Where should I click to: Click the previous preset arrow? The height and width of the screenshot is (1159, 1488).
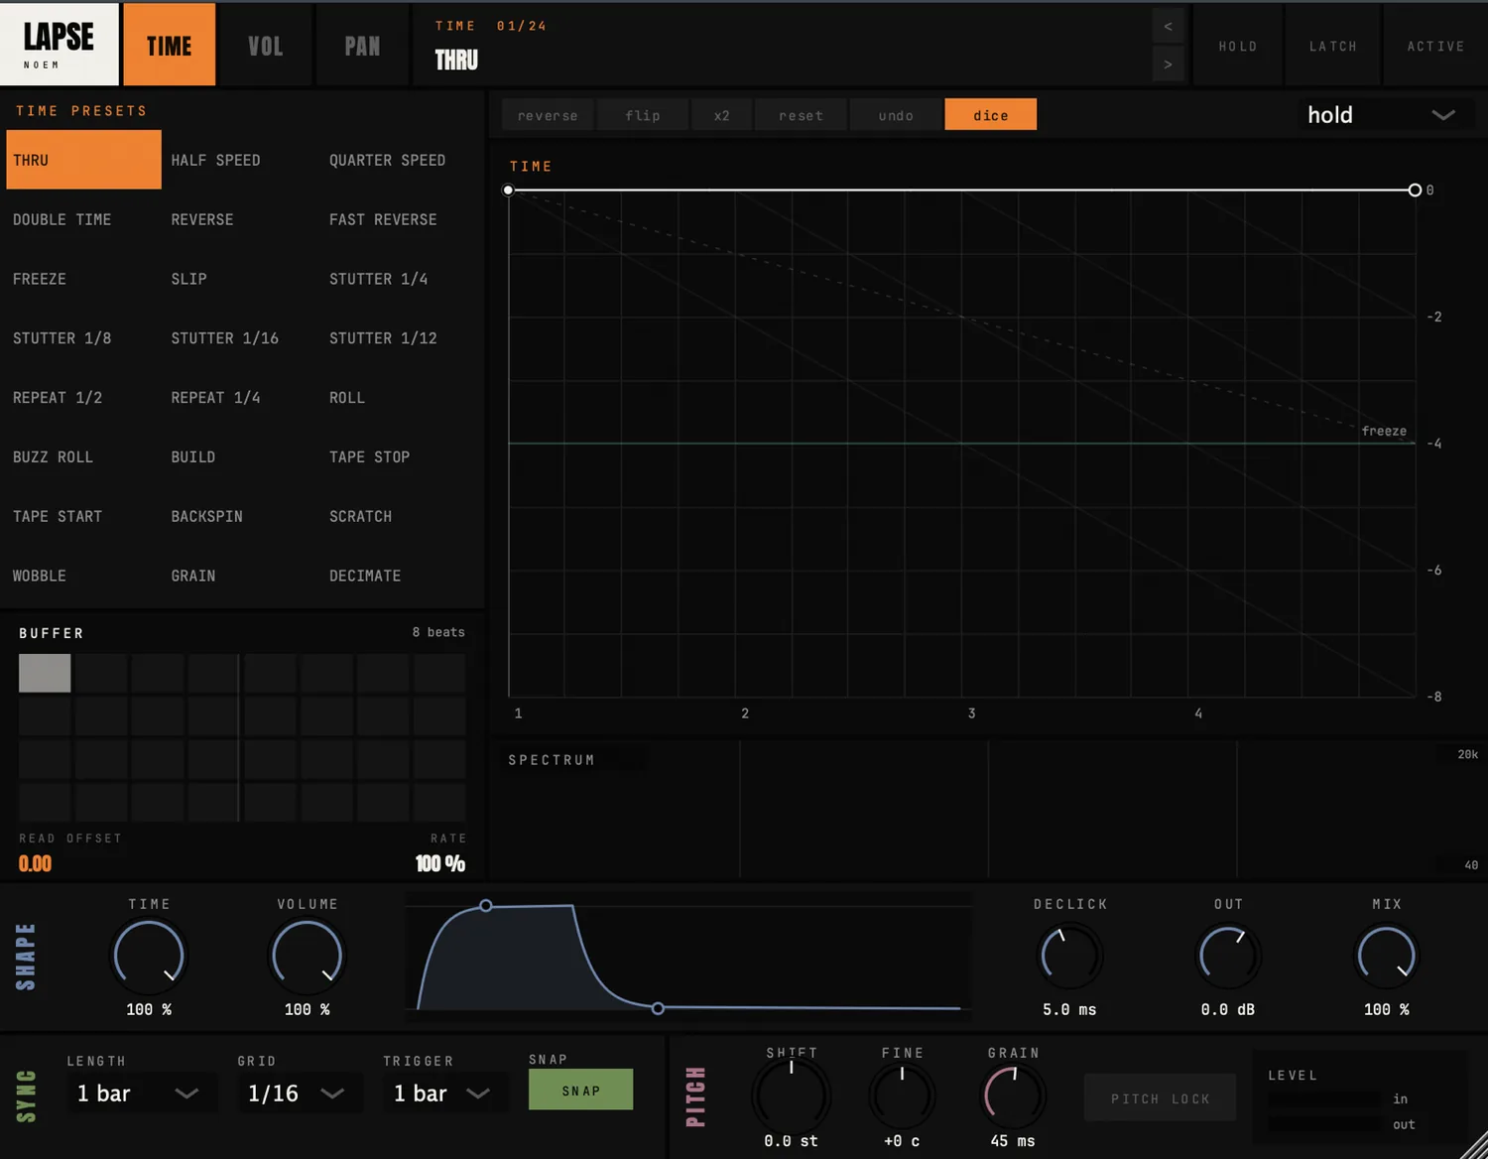point(1168,27)
